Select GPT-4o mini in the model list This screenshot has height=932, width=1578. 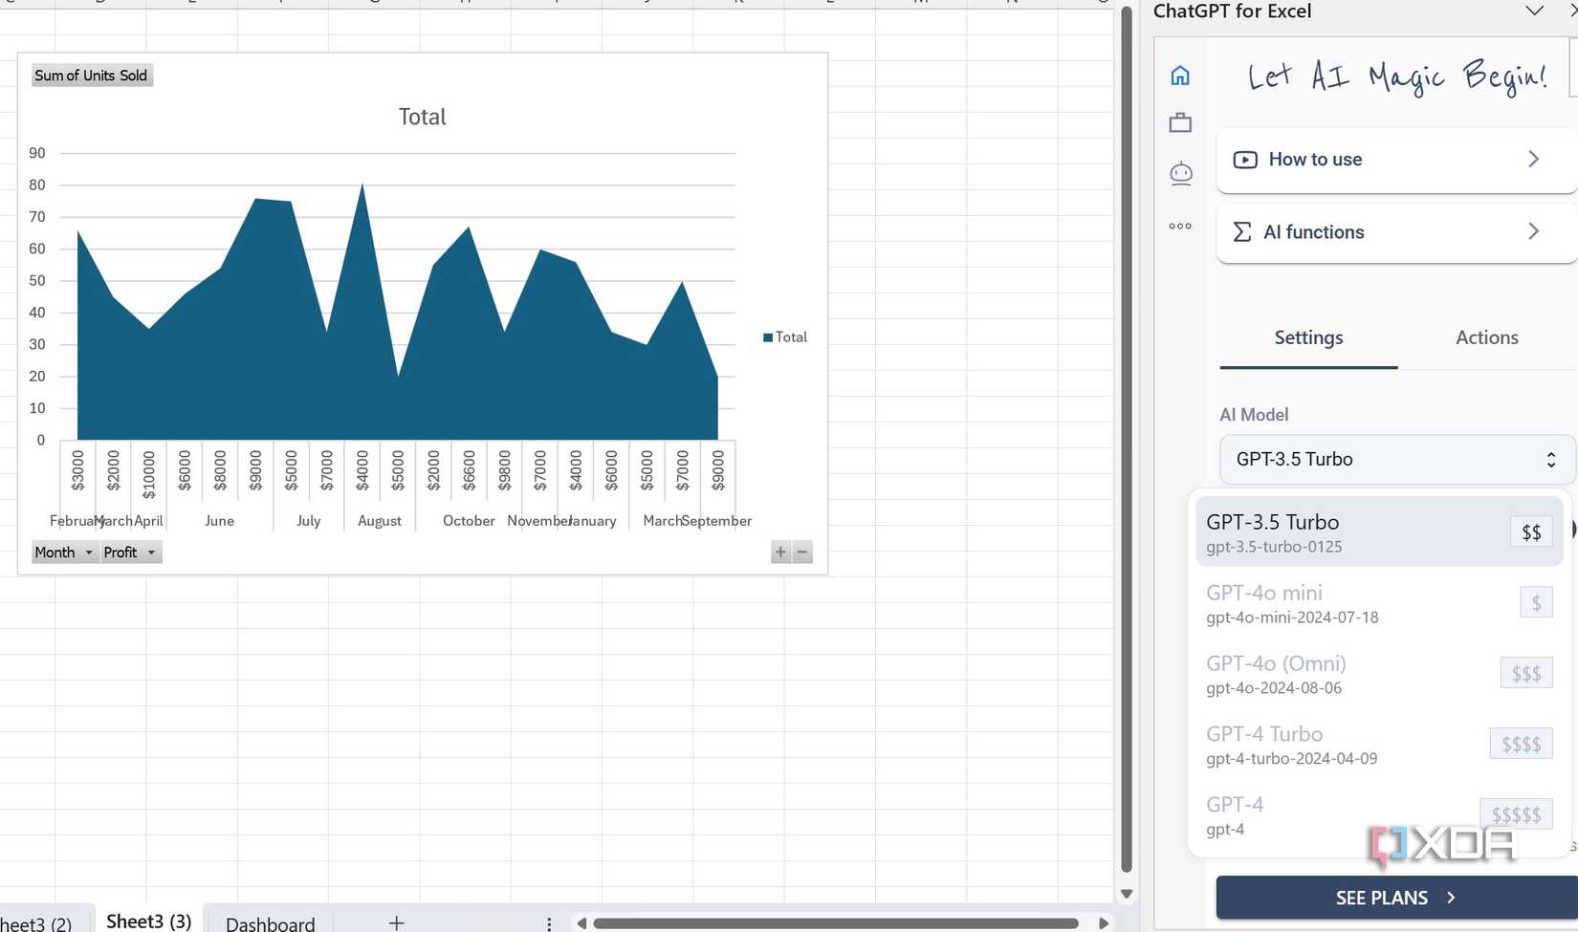click(1378, 603)
